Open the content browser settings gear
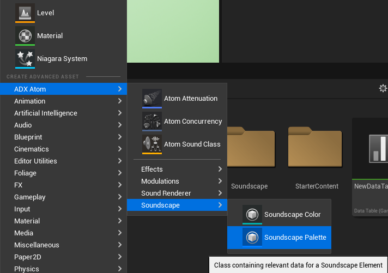The height and width of the screenshot is (273, 388). 383,88
